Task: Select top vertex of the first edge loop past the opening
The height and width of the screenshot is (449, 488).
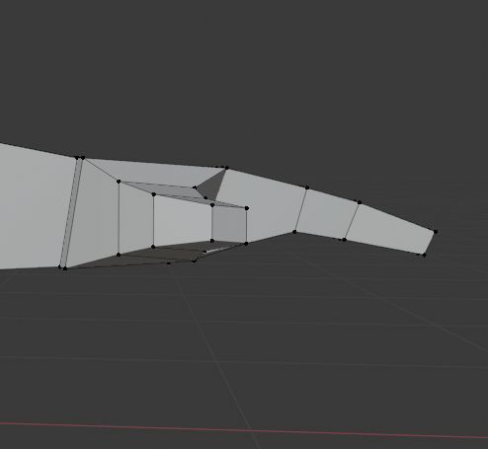Action: tap(307, 187)
